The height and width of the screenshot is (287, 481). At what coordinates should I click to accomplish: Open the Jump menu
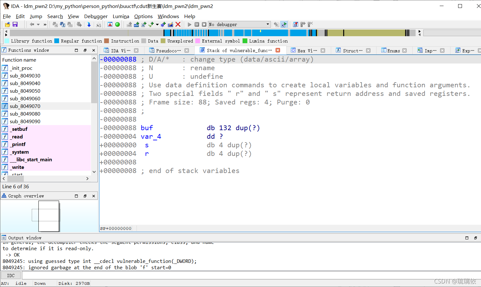(36, 16)
